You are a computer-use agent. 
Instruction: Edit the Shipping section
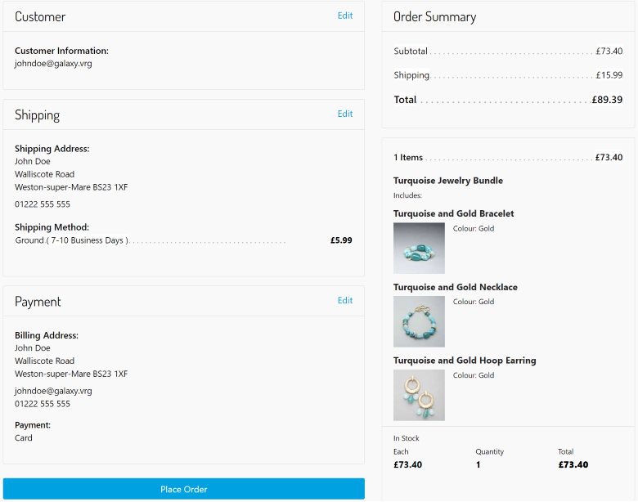coord(345,114)
